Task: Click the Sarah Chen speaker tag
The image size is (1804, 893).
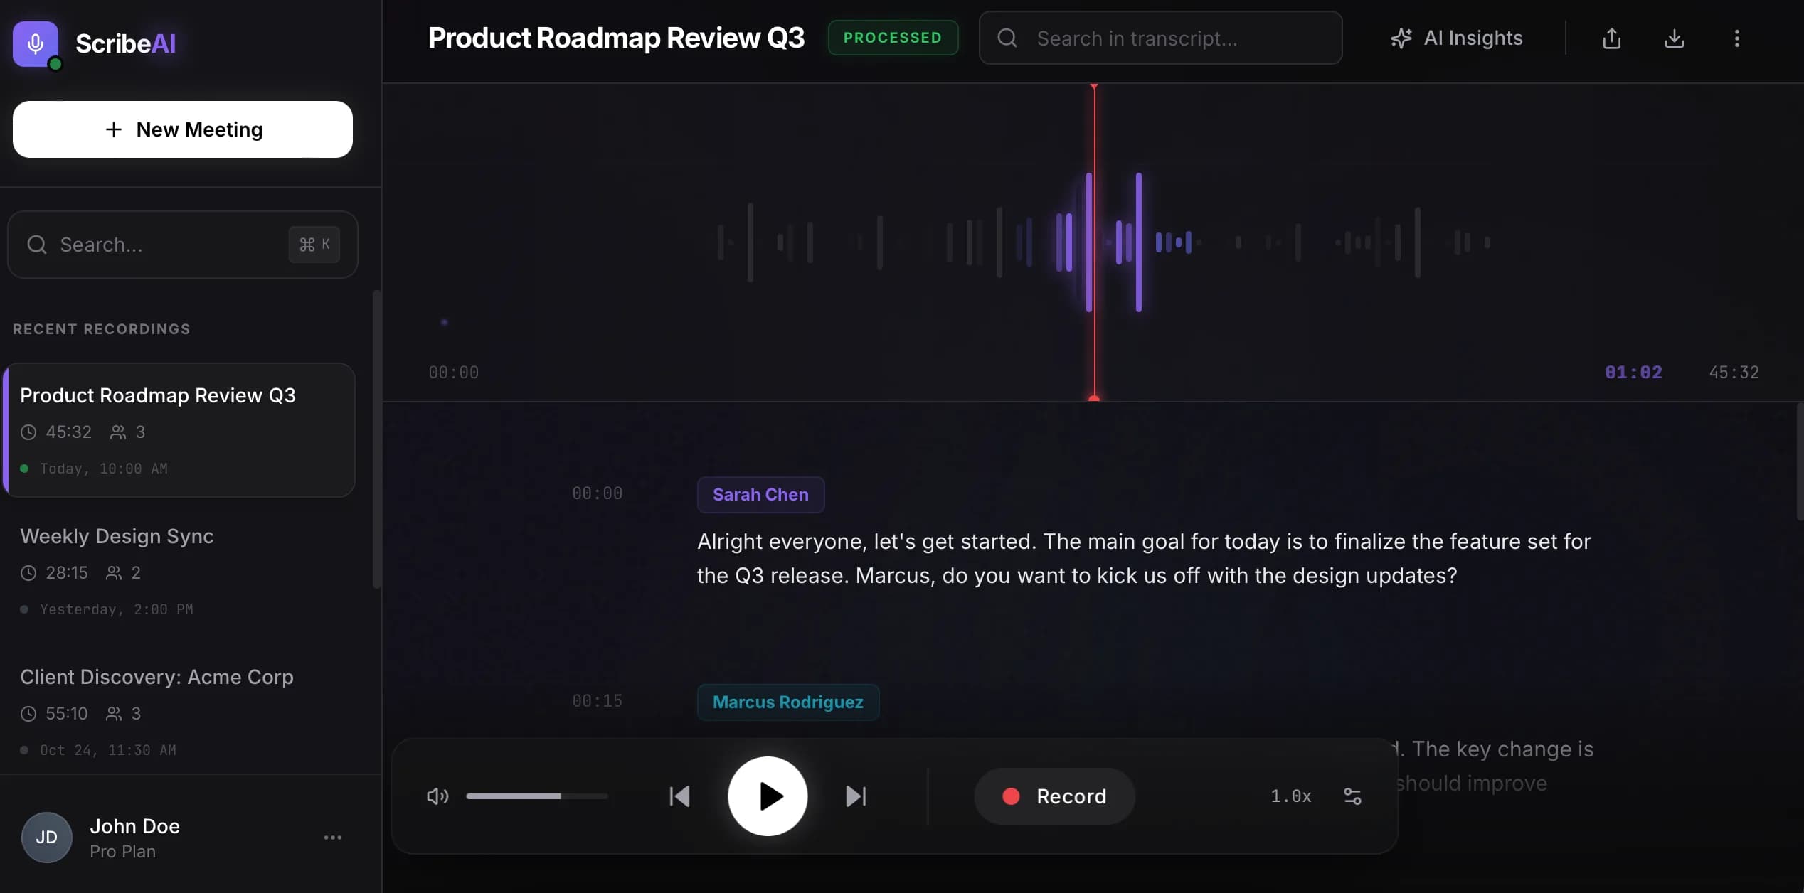Action: tap(760, 495)
